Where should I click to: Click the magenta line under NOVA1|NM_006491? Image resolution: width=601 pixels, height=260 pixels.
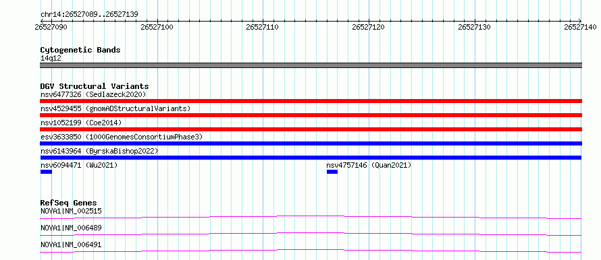click(x=311, y=251)
